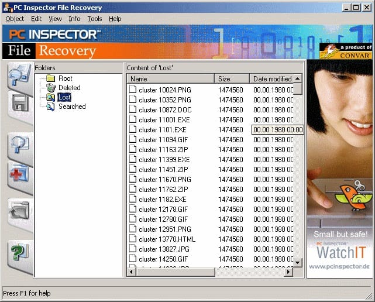Click the folder with back arrow sidebar icon

click(20, 211)
